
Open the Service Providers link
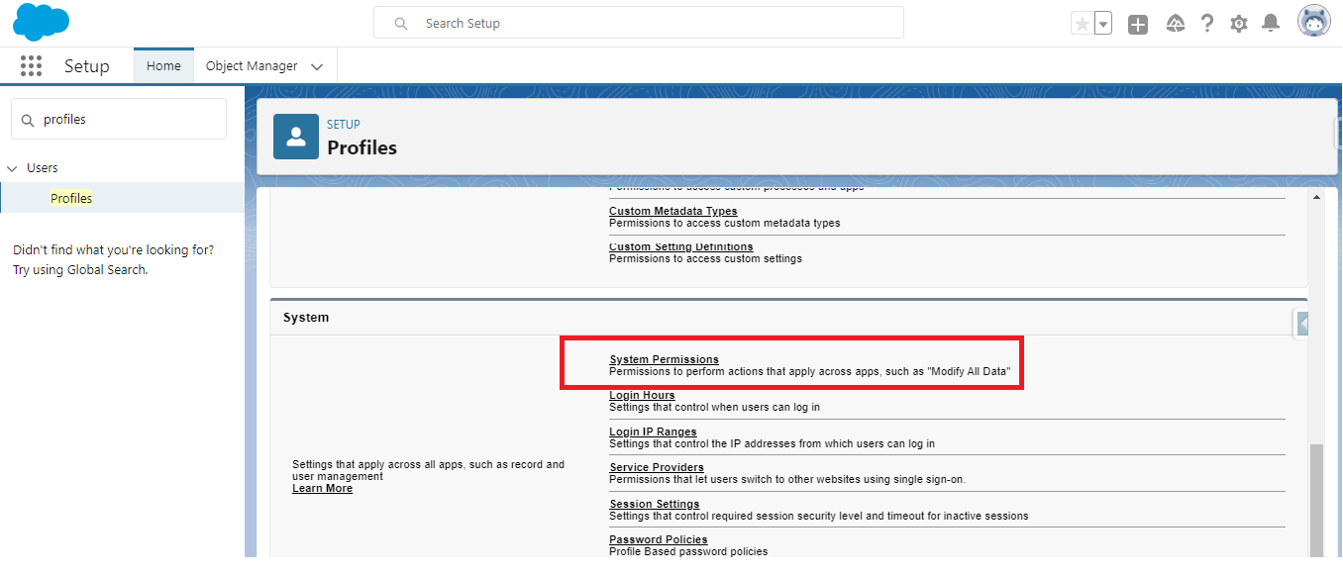click(x=657, y=467)
